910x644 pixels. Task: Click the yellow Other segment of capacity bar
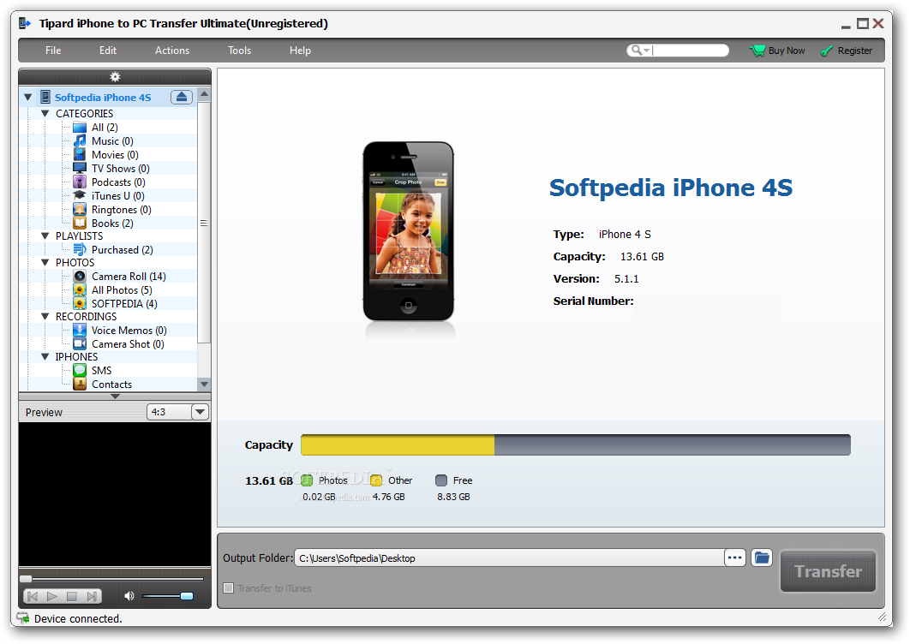click(x=398, y=445)
